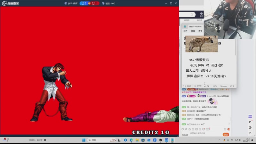Launch Microsoft Edge from the taskbar
Screen dimensions: 256x144
click(x=131, y=140)
